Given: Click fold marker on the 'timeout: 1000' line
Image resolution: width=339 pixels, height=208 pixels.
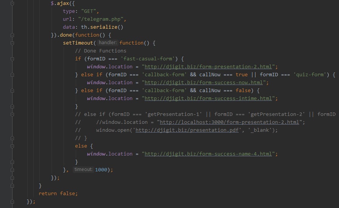Looking at the screenshot, I should tap(12, 170).
